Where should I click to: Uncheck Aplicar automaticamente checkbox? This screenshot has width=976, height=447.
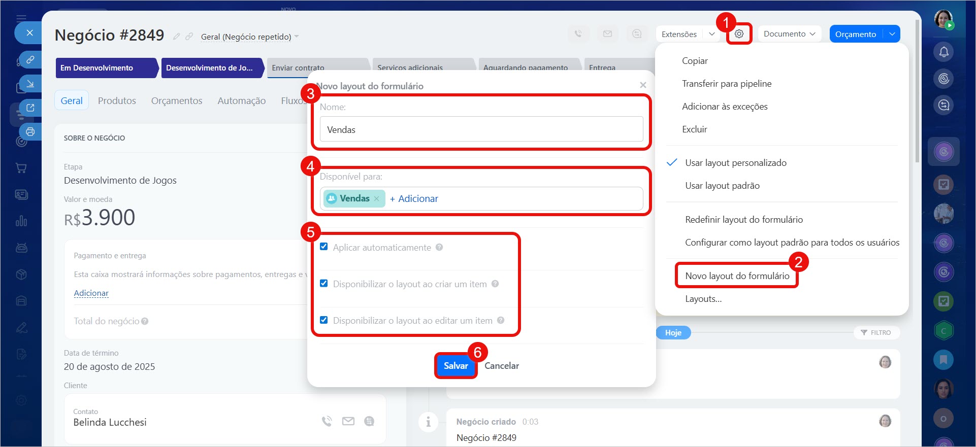point(323,247)
